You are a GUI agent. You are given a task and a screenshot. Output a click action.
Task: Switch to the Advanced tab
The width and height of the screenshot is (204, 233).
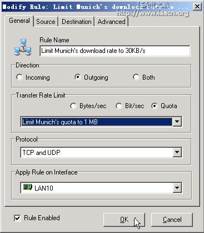click(112, 22)
